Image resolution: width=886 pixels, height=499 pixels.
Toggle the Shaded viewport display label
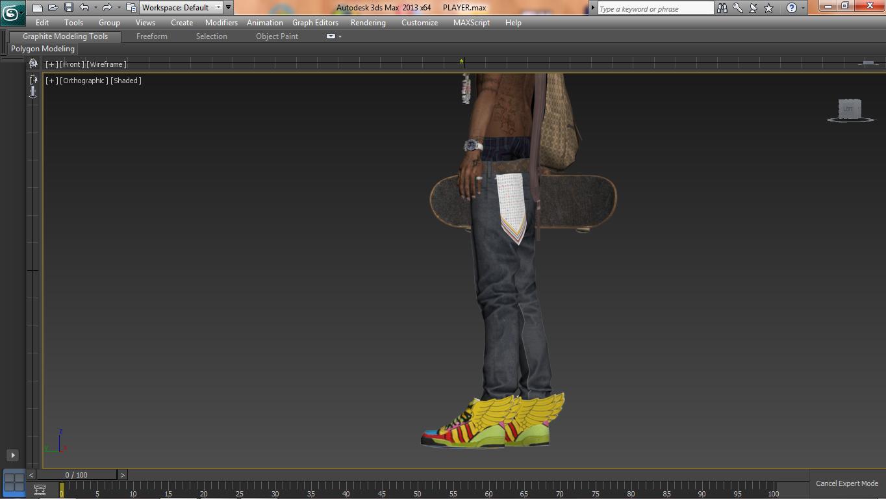click(x=126, y=81)
